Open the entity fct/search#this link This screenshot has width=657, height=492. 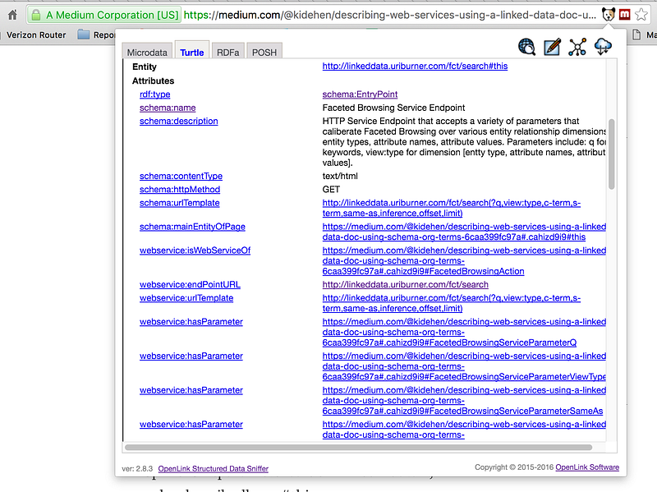pyautogui.click(x=415, y=67)
